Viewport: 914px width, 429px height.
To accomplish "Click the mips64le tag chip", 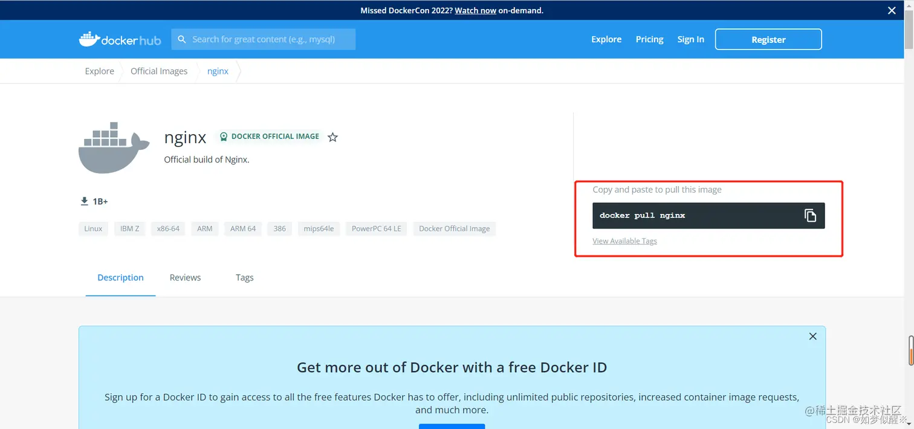I will click(319, 229).
